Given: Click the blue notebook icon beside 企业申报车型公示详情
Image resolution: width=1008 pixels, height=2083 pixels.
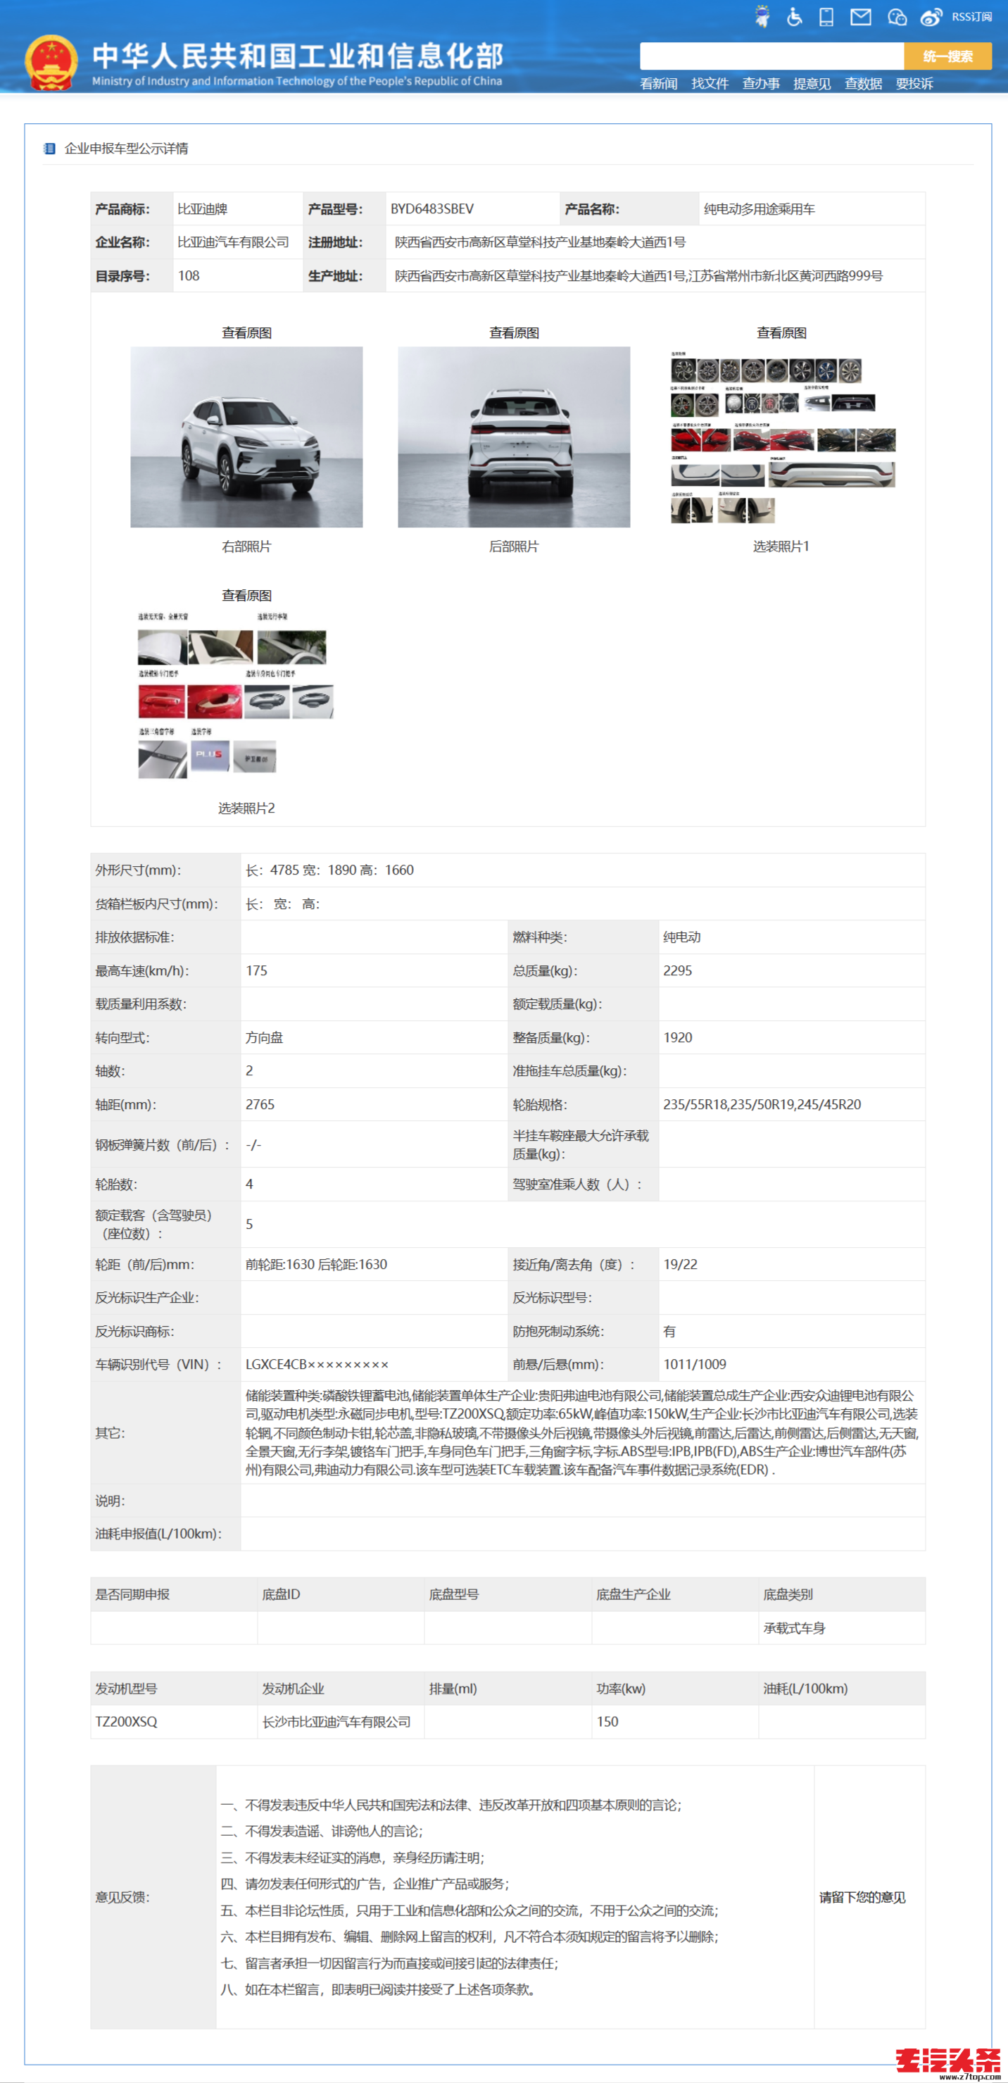Looking at the screenshot, I should pos(49,148).
